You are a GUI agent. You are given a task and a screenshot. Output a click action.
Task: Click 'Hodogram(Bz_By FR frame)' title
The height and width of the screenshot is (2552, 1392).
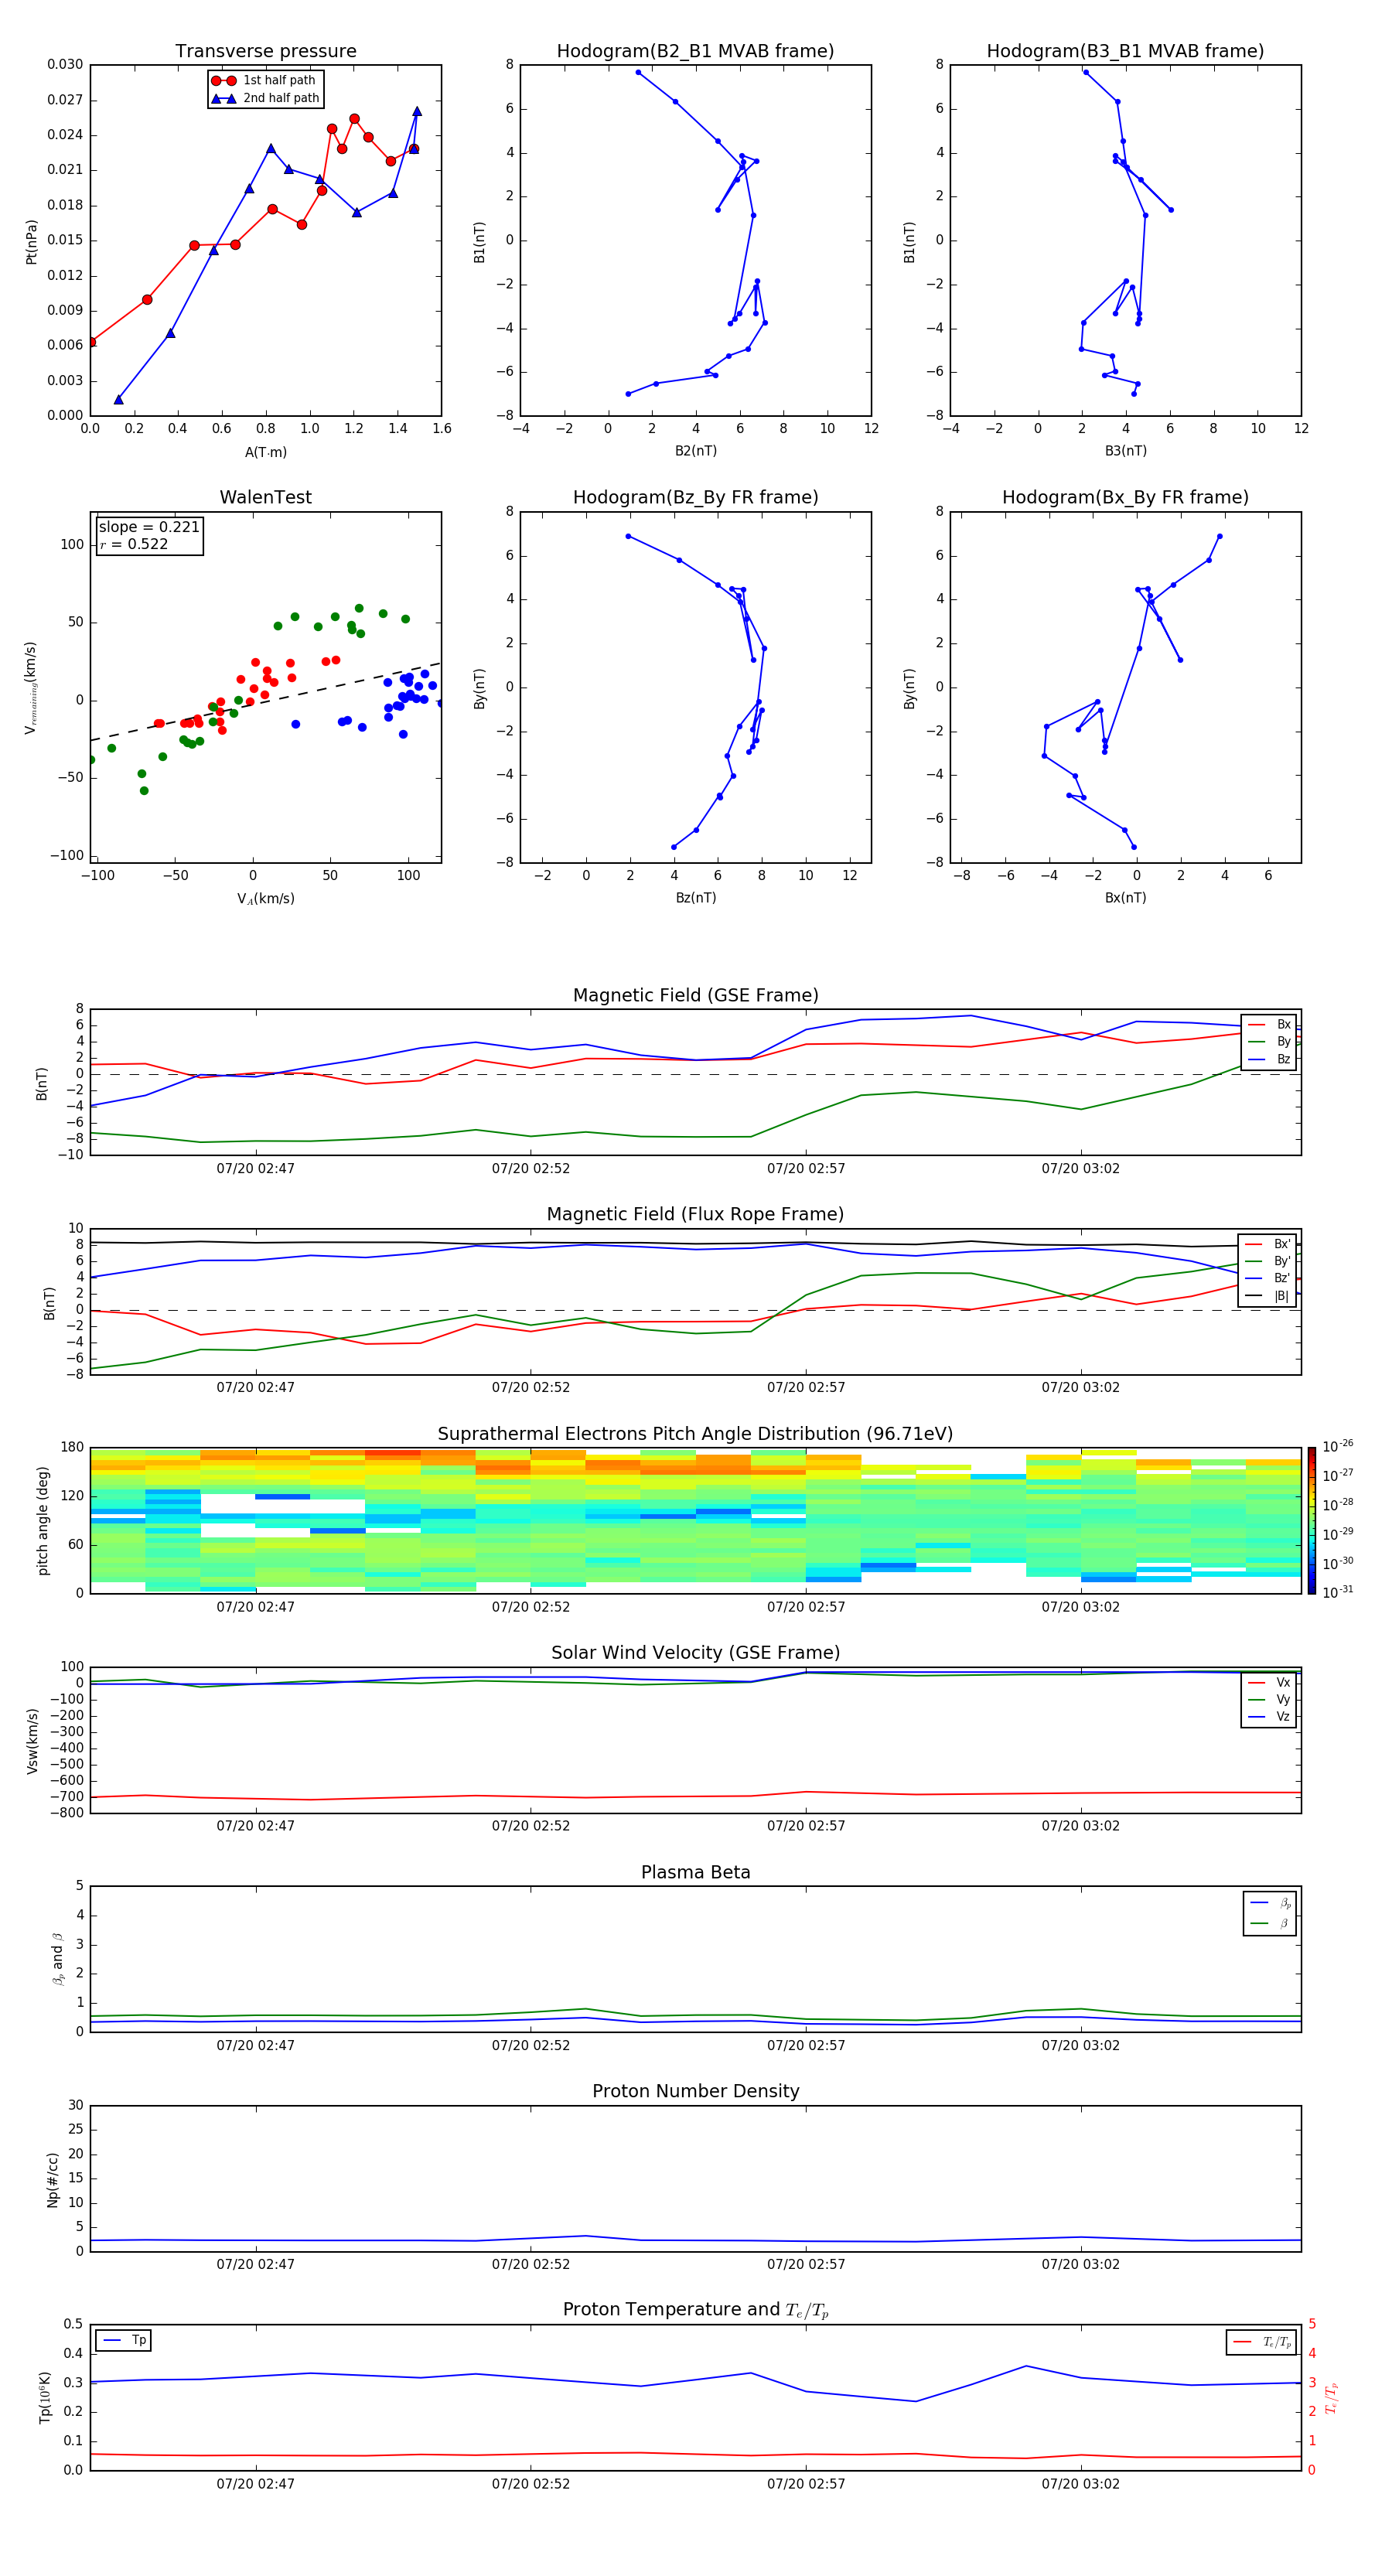[695, 497]
